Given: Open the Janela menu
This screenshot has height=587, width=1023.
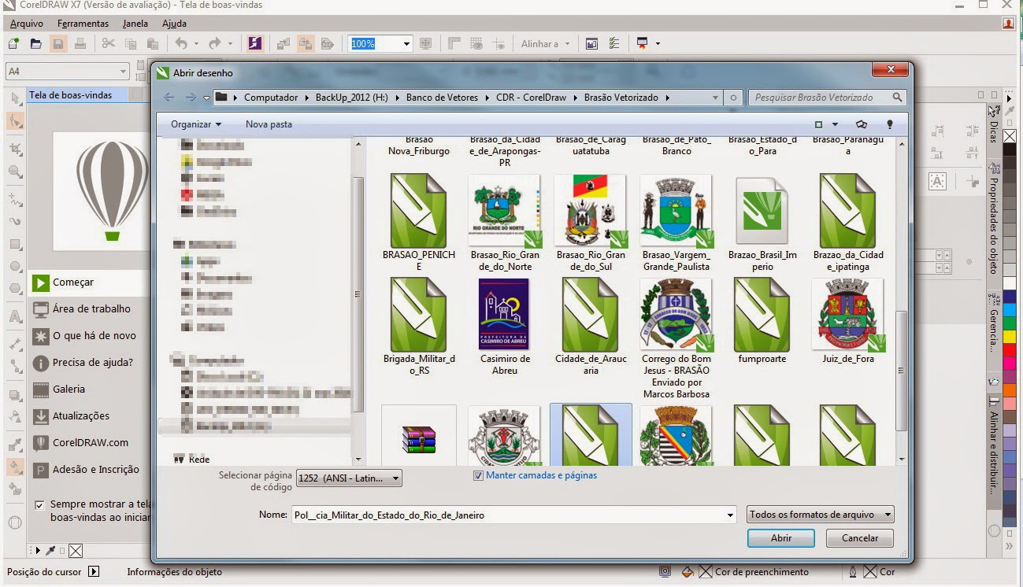Looking at the screenshot, I should coord(135,24).
